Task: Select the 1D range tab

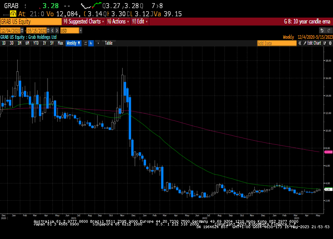Action: pos(4,43)
